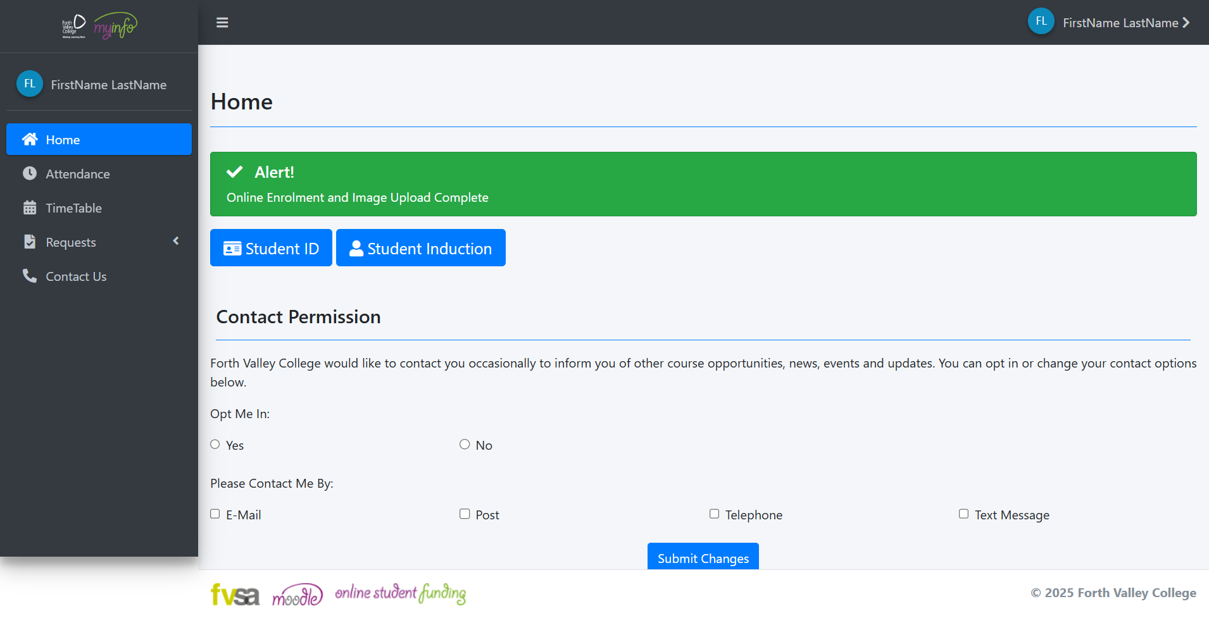Tick the Telephone contact checkbox

click(714, 514)
